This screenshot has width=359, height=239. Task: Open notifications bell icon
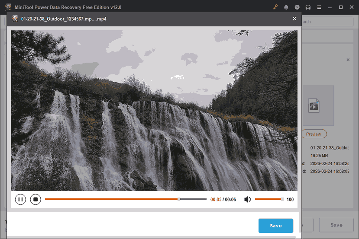[286, 7]
